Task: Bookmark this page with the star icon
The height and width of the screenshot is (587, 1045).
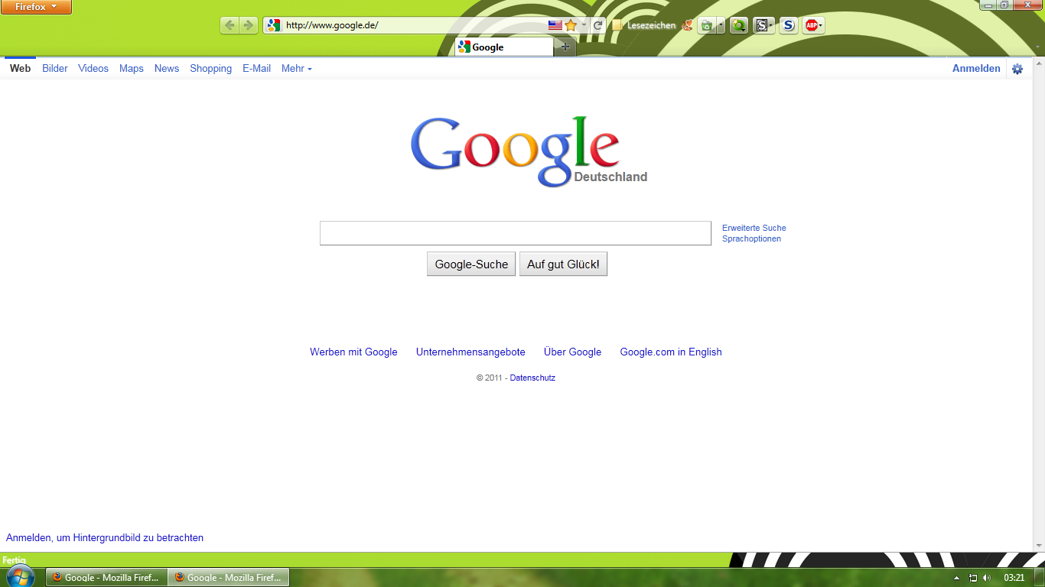Action: pyautogui.click(x=571, y=25)
